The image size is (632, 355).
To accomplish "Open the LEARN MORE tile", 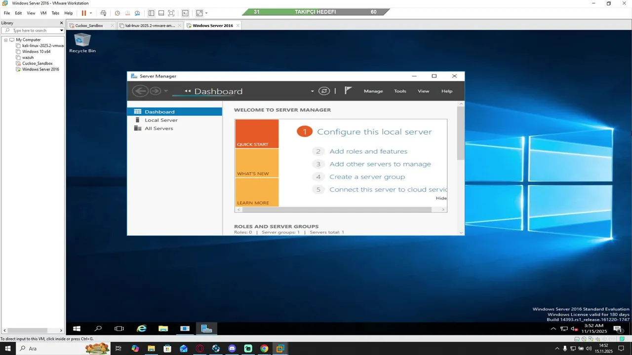I will [257, 192].
